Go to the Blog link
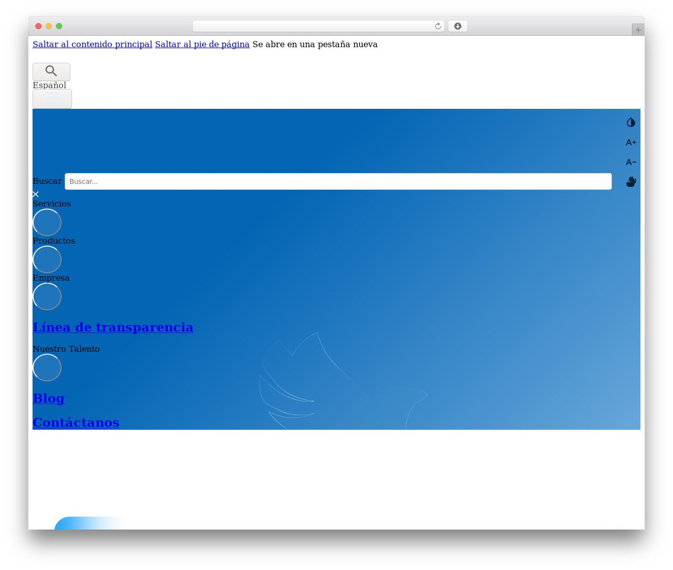Image resolution: width=673 pixels, height=570 pixels. [x=48, y=398]
